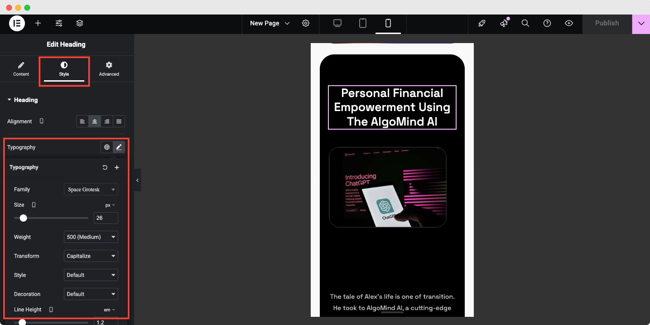
Task: Open the Advanced tab
Action: pos(109,68)
